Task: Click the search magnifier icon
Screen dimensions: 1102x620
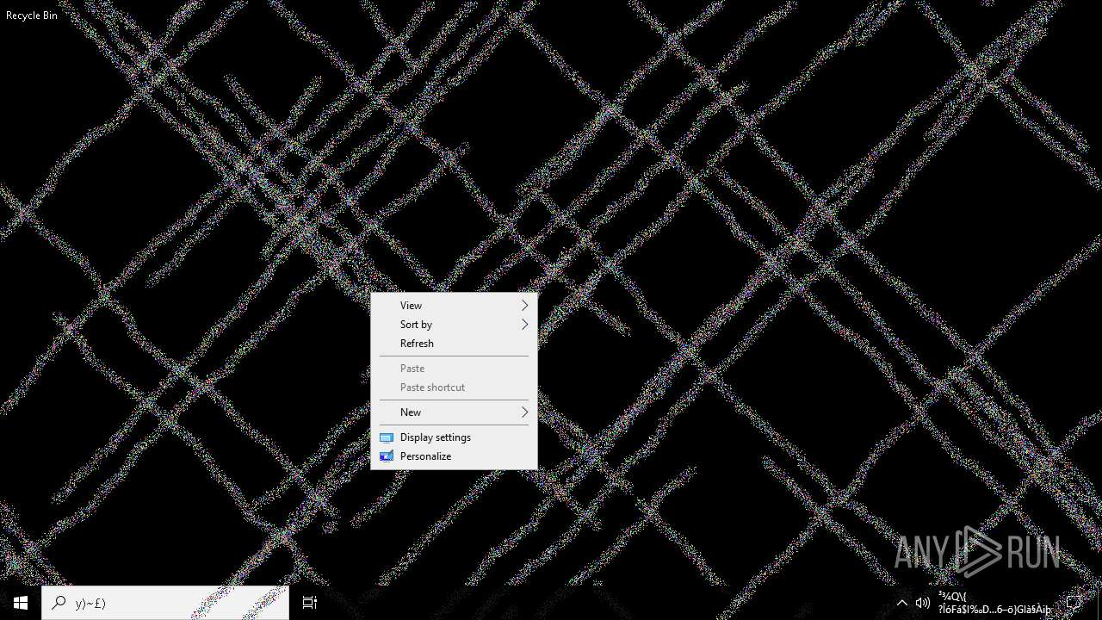Action: [x=59, y=603]
